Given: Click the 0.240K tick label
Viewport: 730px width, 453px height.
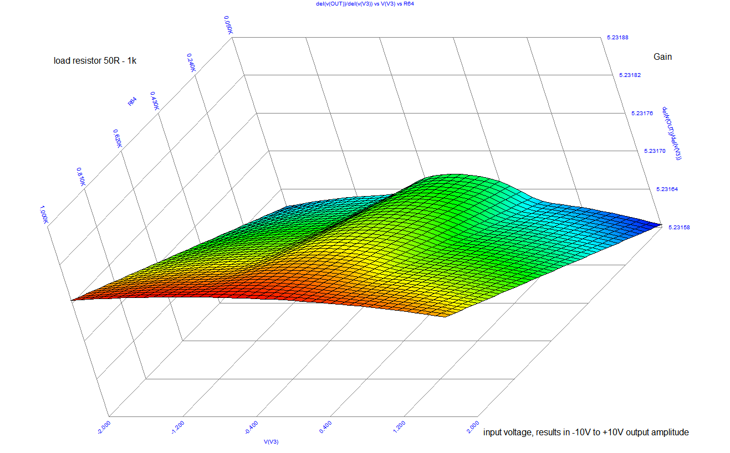Looking at the screenshot, I should click(191, 63).
